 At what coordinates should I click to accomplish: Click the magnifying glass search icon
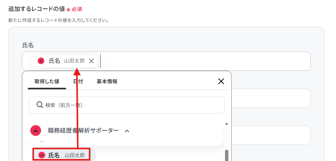click(40, 105)
